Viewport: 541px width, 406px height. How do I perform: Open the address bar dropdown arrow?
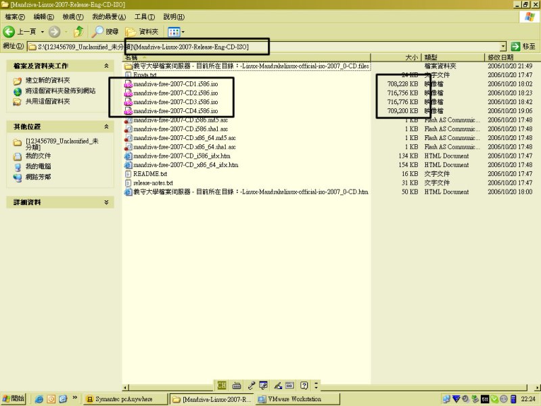(x=503, y=46)
